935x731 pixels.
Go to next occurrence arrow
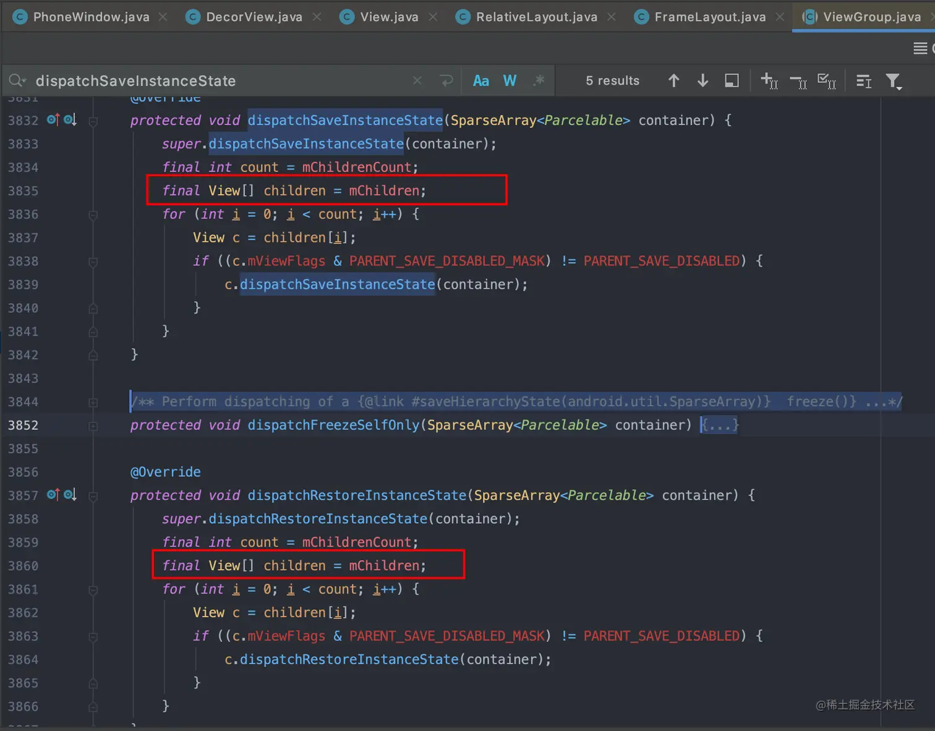pos(702,80)
